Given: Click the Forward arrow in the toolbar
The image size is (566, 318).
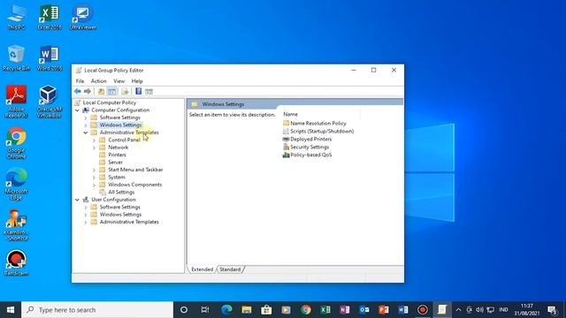Looking at the screenshot, I should coord(88,92).
